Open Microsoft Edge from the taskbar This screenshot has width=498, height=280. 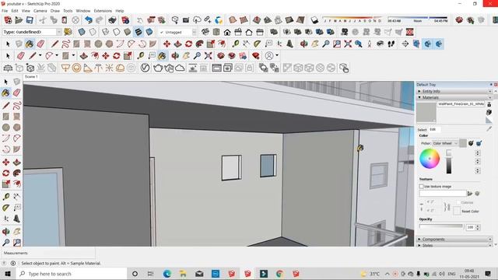[167, 274]
